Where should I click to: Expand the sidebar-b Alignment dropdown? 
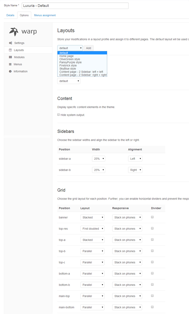click(135, 170)
